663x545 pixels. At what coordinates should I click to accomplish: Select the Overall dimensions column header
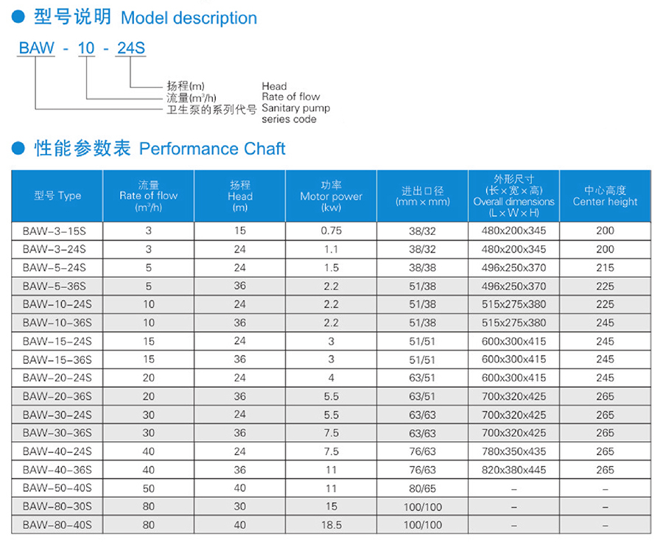tap(513, 196)
